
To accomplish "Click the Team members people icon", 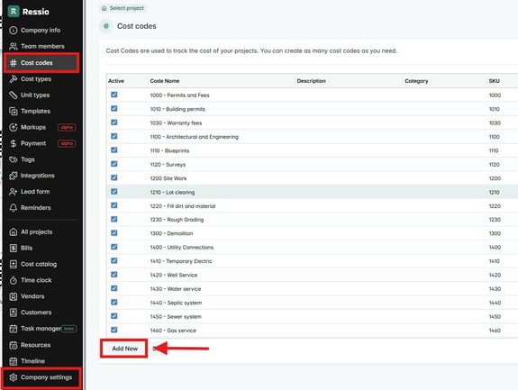I will pyautogui.click(x=14, y=46).
